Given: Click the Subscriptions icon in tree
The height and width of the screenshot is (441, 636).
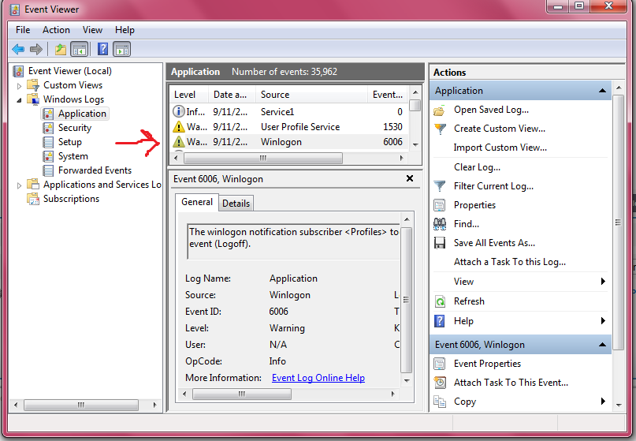Looking at the screenshot, I should pyautogui.click(x=33, y=199).
